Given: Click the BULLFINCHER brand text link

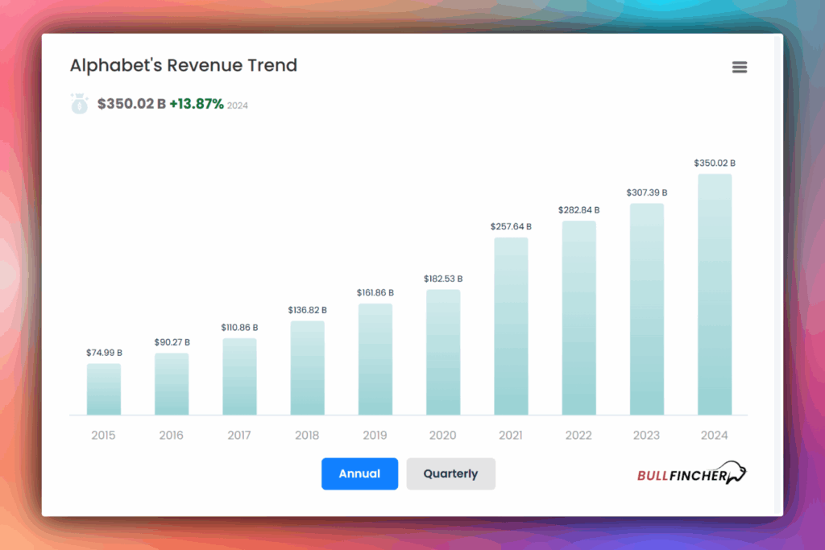Looking at the screenshot, I should click(x=679, y=475).
